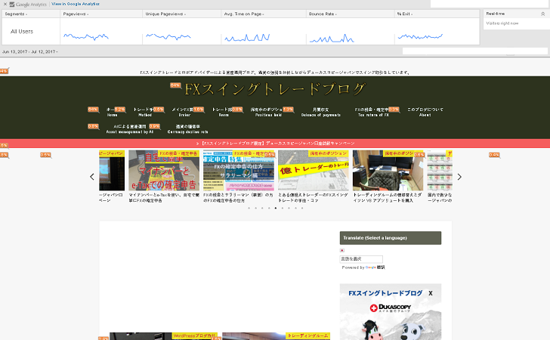The height and width of the screenshot is (340, 550).
Task: Open the Tax return of FX menu item
Action: click(x=373, y=112)
